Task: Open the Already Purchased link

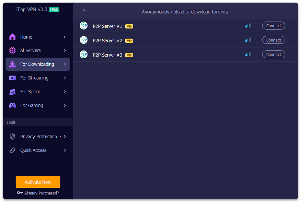Action: click(x=42, y=193)
